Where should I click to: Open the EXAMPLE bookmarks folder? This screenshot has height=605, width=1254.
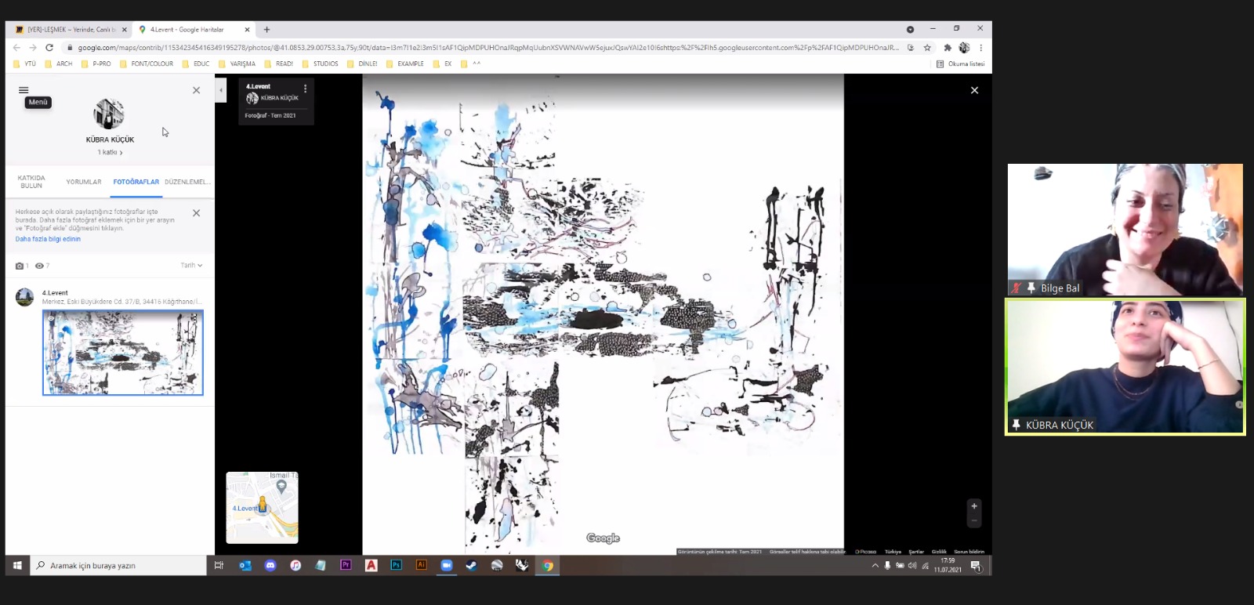404,64
